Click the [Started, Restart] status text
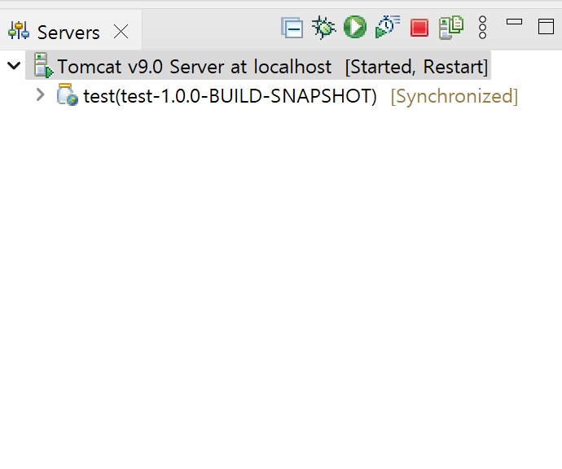562x469 pixels. [416, 67]
